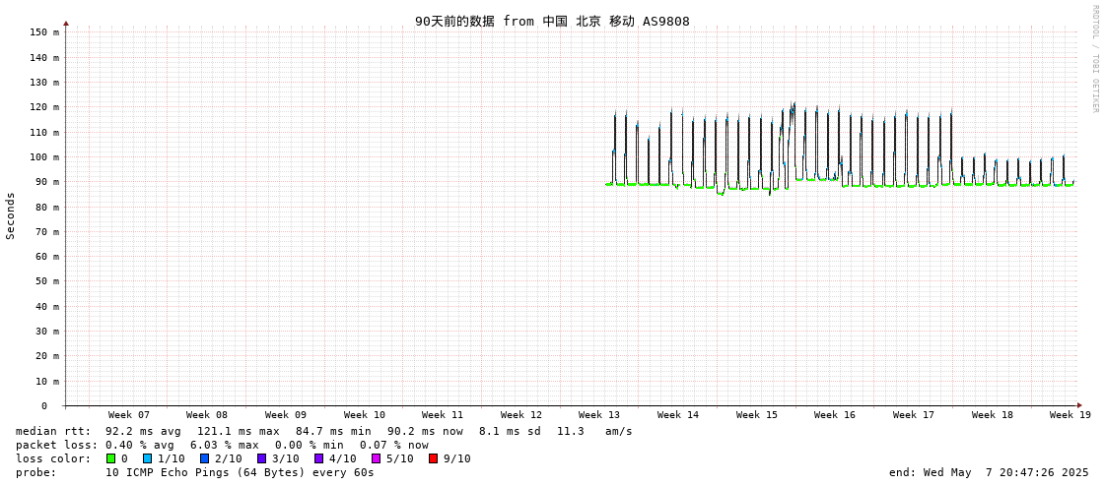
Task: Click the 10 m y-axis value
Action: point(48,381)
